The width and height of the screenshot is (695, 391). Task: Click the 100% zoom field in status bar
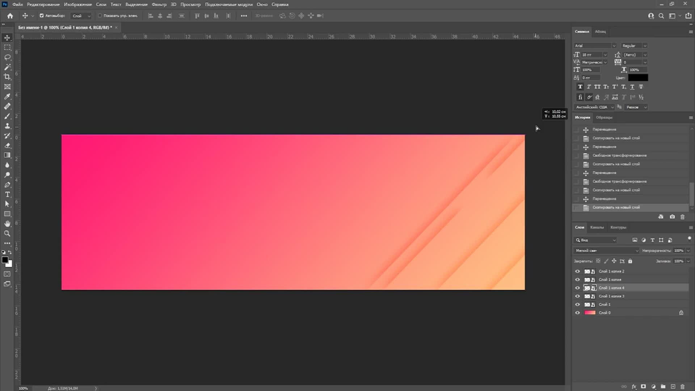[23, 388]
